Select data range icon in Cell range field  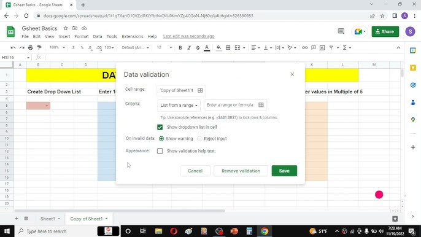(x=200, y=90)
